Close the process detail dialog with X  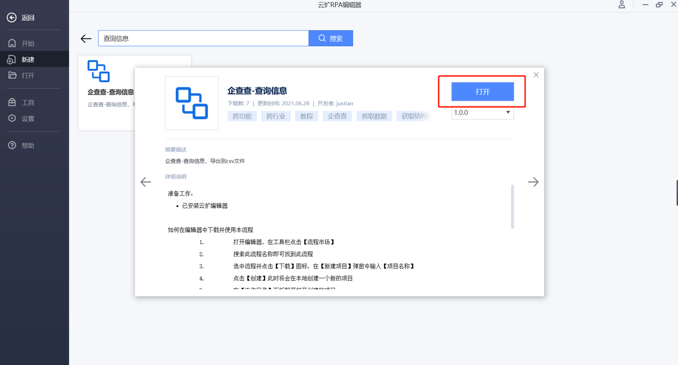[x=536, y=75]
